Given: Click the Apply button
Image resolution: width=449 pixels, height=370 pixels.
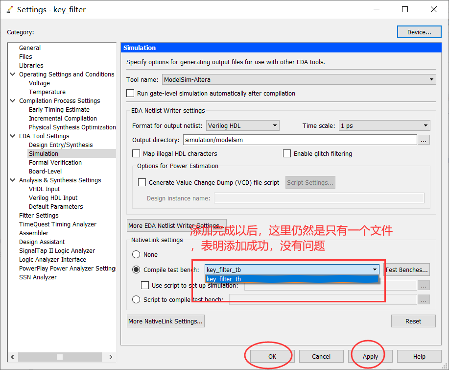Looking at the screenshot, I should coord(370,357).
